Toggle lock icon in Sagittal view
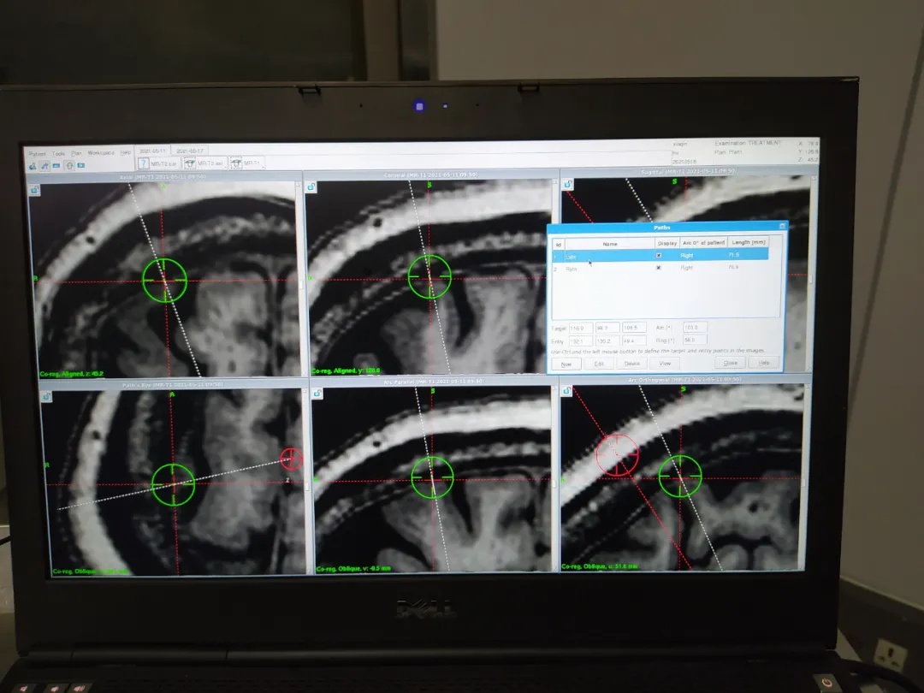The image size is (924, 693). click(x=567, y=185)
